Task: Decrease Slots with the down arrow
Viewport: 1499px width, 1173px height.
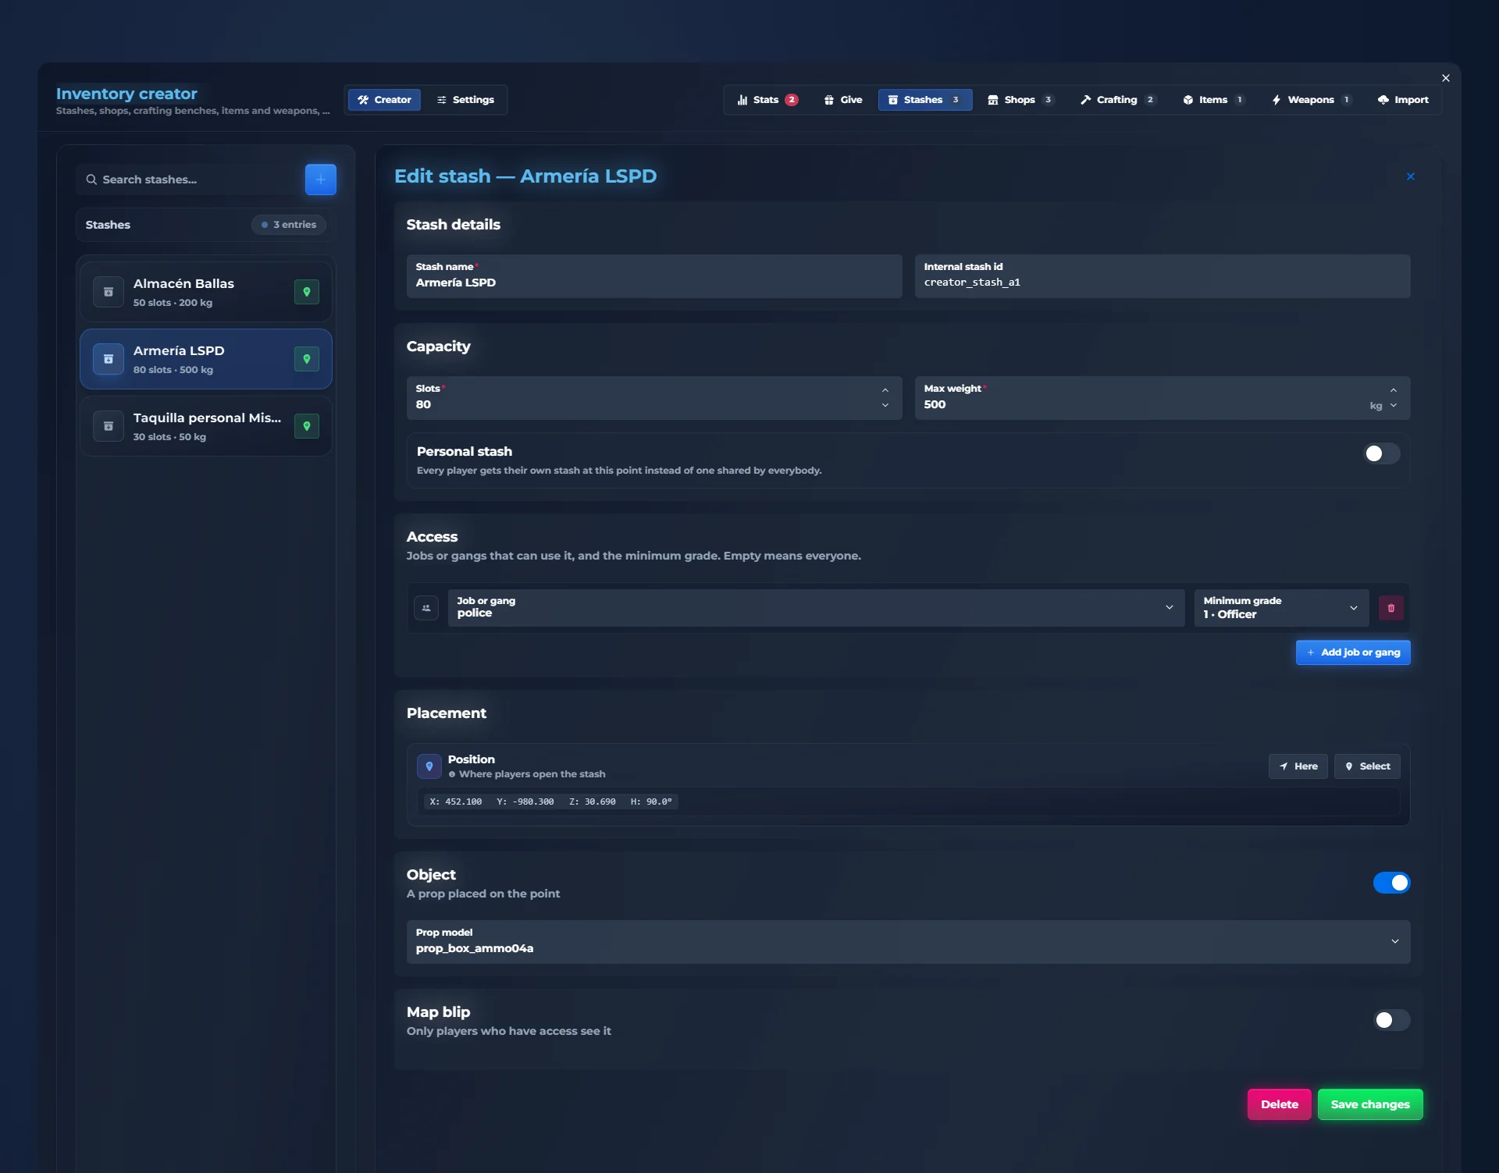Action: (x=885, y=405)
